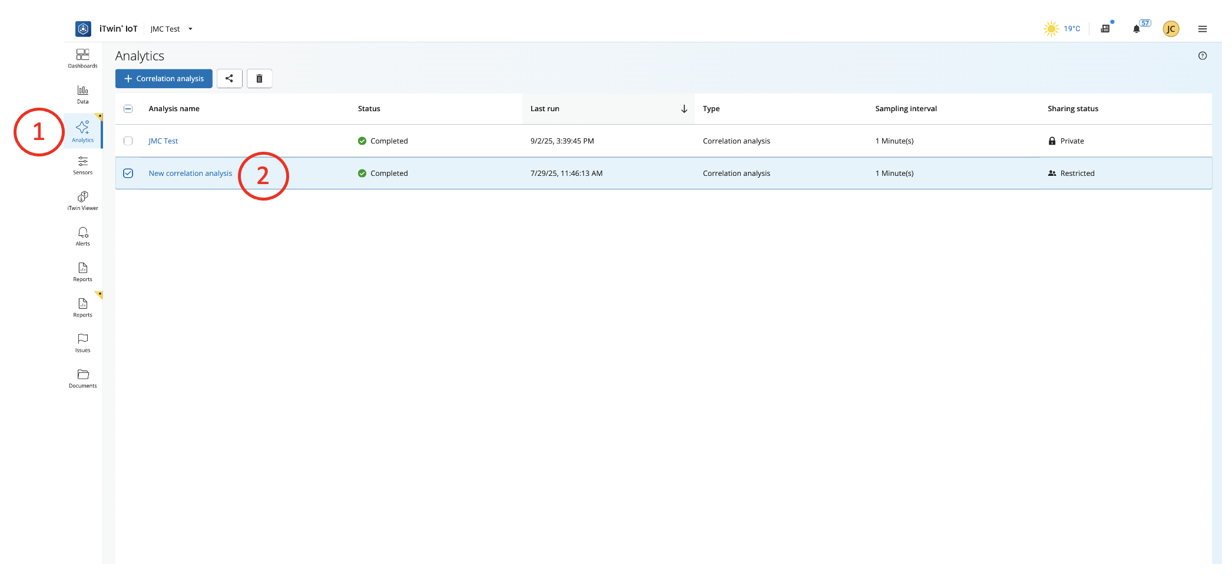Expand the JMC Test project dropdown

click(x=190, y=29)
